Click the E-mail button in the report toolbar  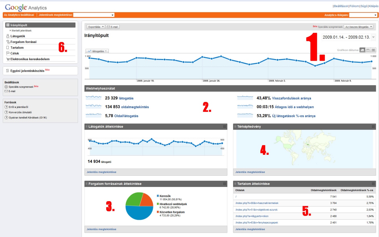pos(112,27)
